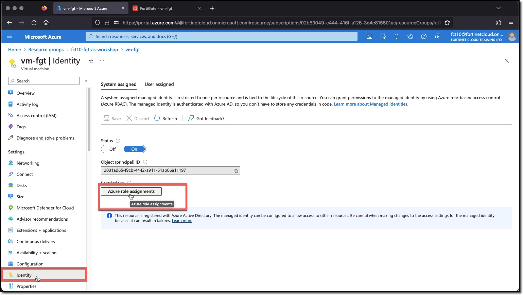Open Firefox extensions menu
523x295 pixels.
[x=499, y=23]
